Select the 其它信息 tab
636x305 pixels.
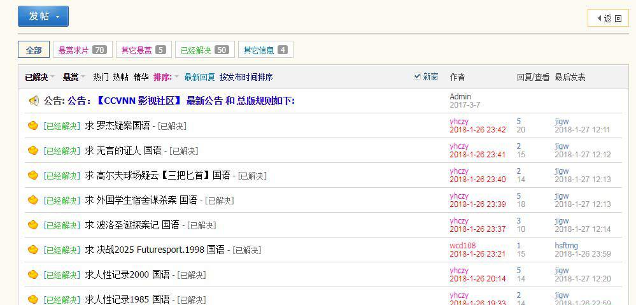coord(265,50)
